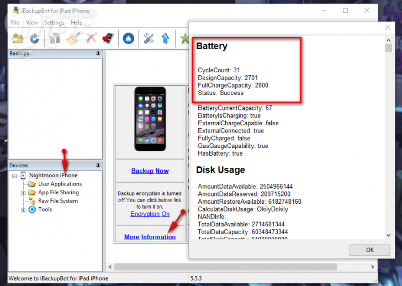Click the Devices panel header

(x=55, y=166)
